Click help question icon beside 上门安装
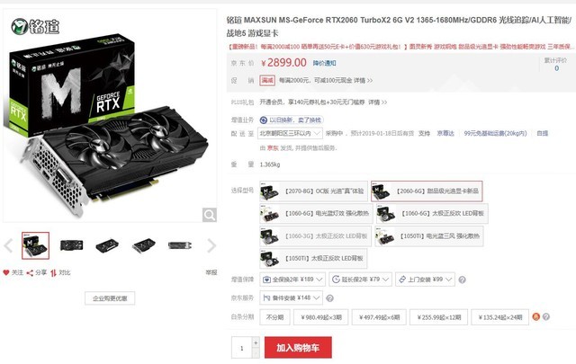 click(462, 280)
